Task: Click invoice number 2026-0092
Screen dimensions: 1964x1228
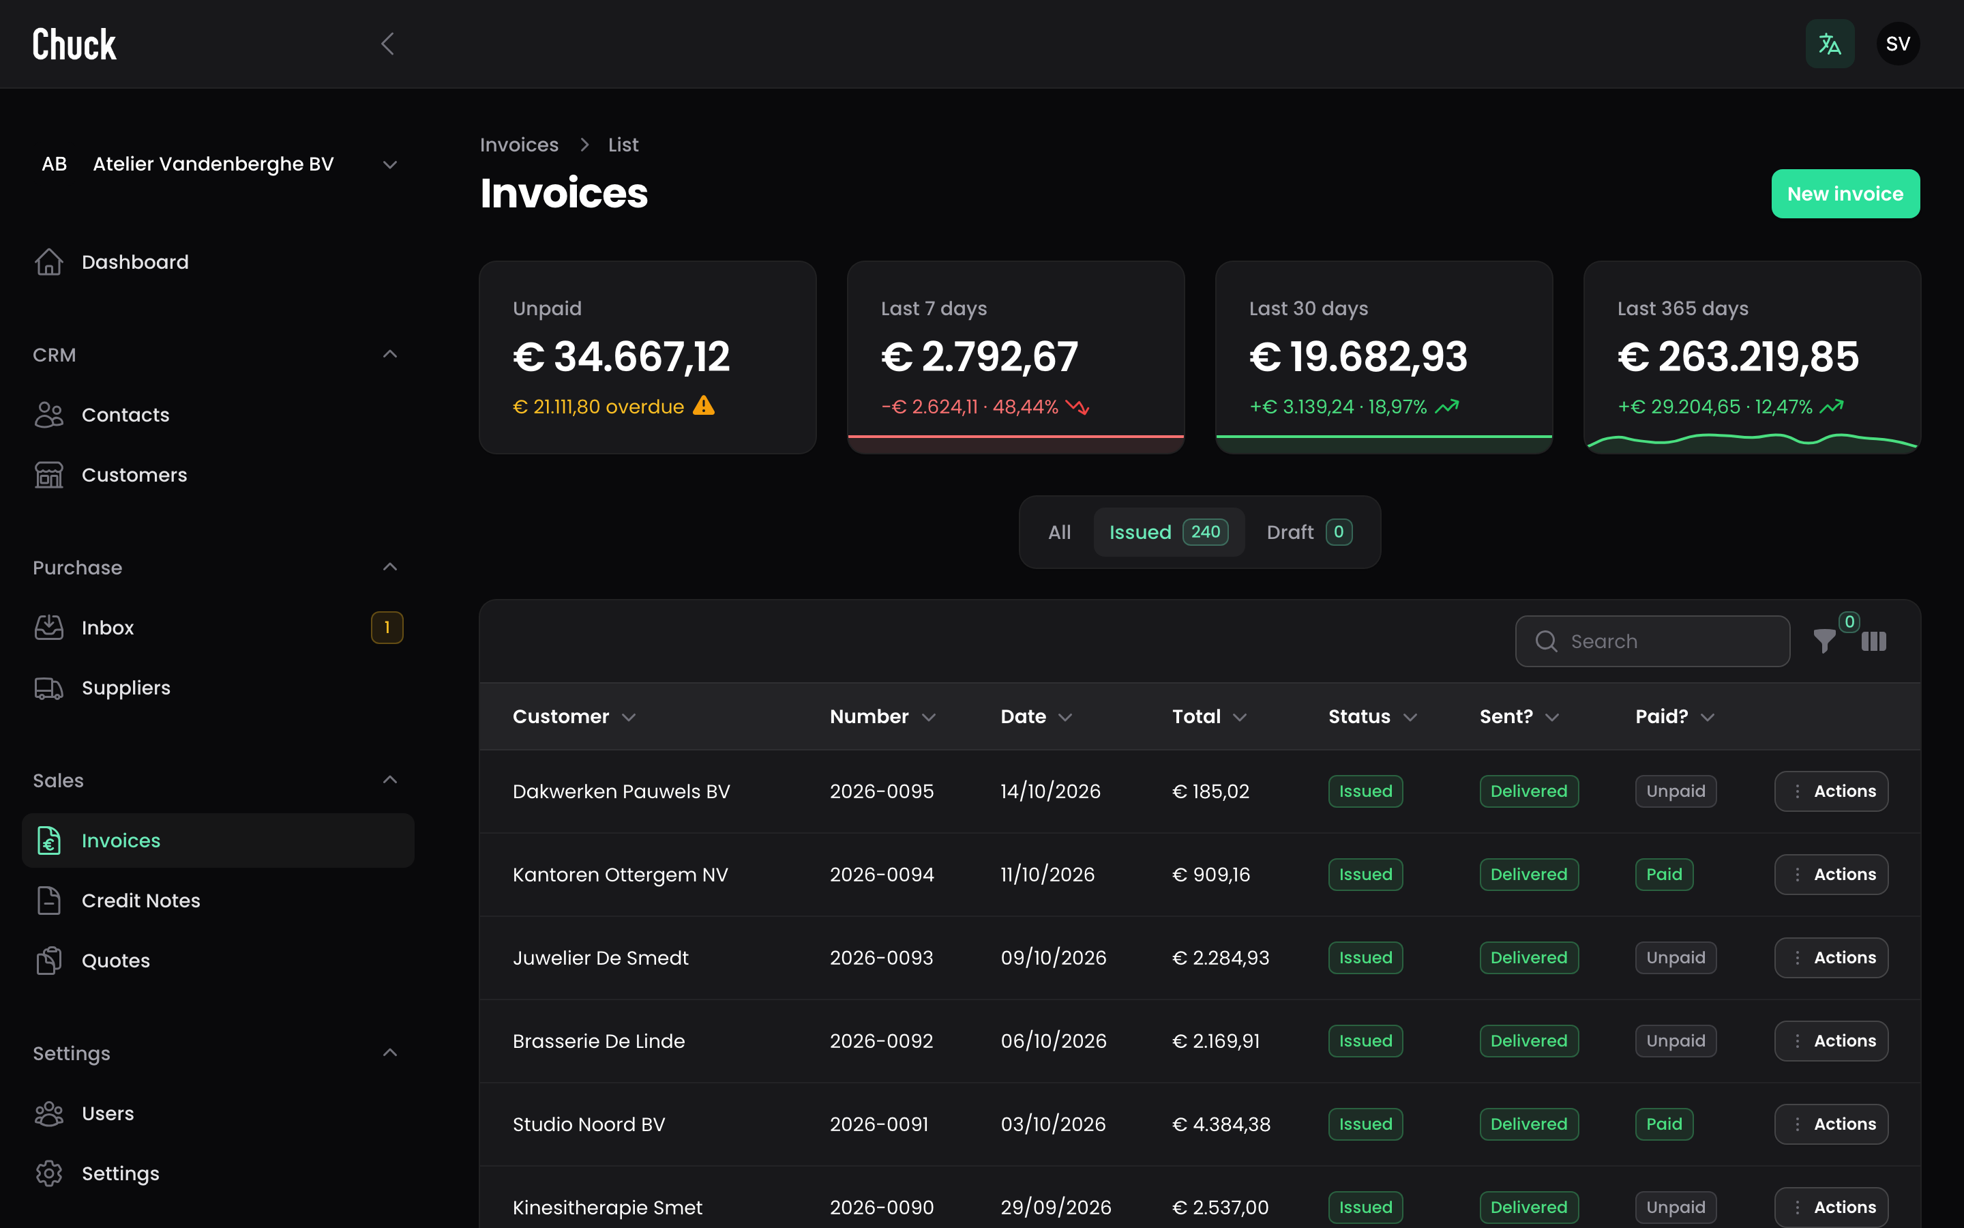Action: pos(881,1040)
